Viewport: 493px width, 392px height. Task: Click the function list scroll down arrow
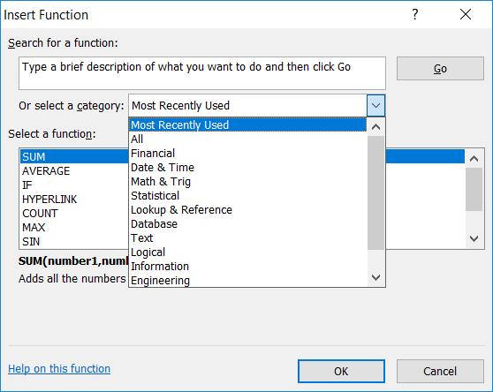tap(474, 238)
